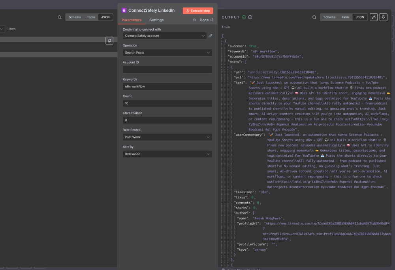Open the Operation dropdown showing Search Posts
The height and width of the screenshot is (270, 395).
pos(167,53)
